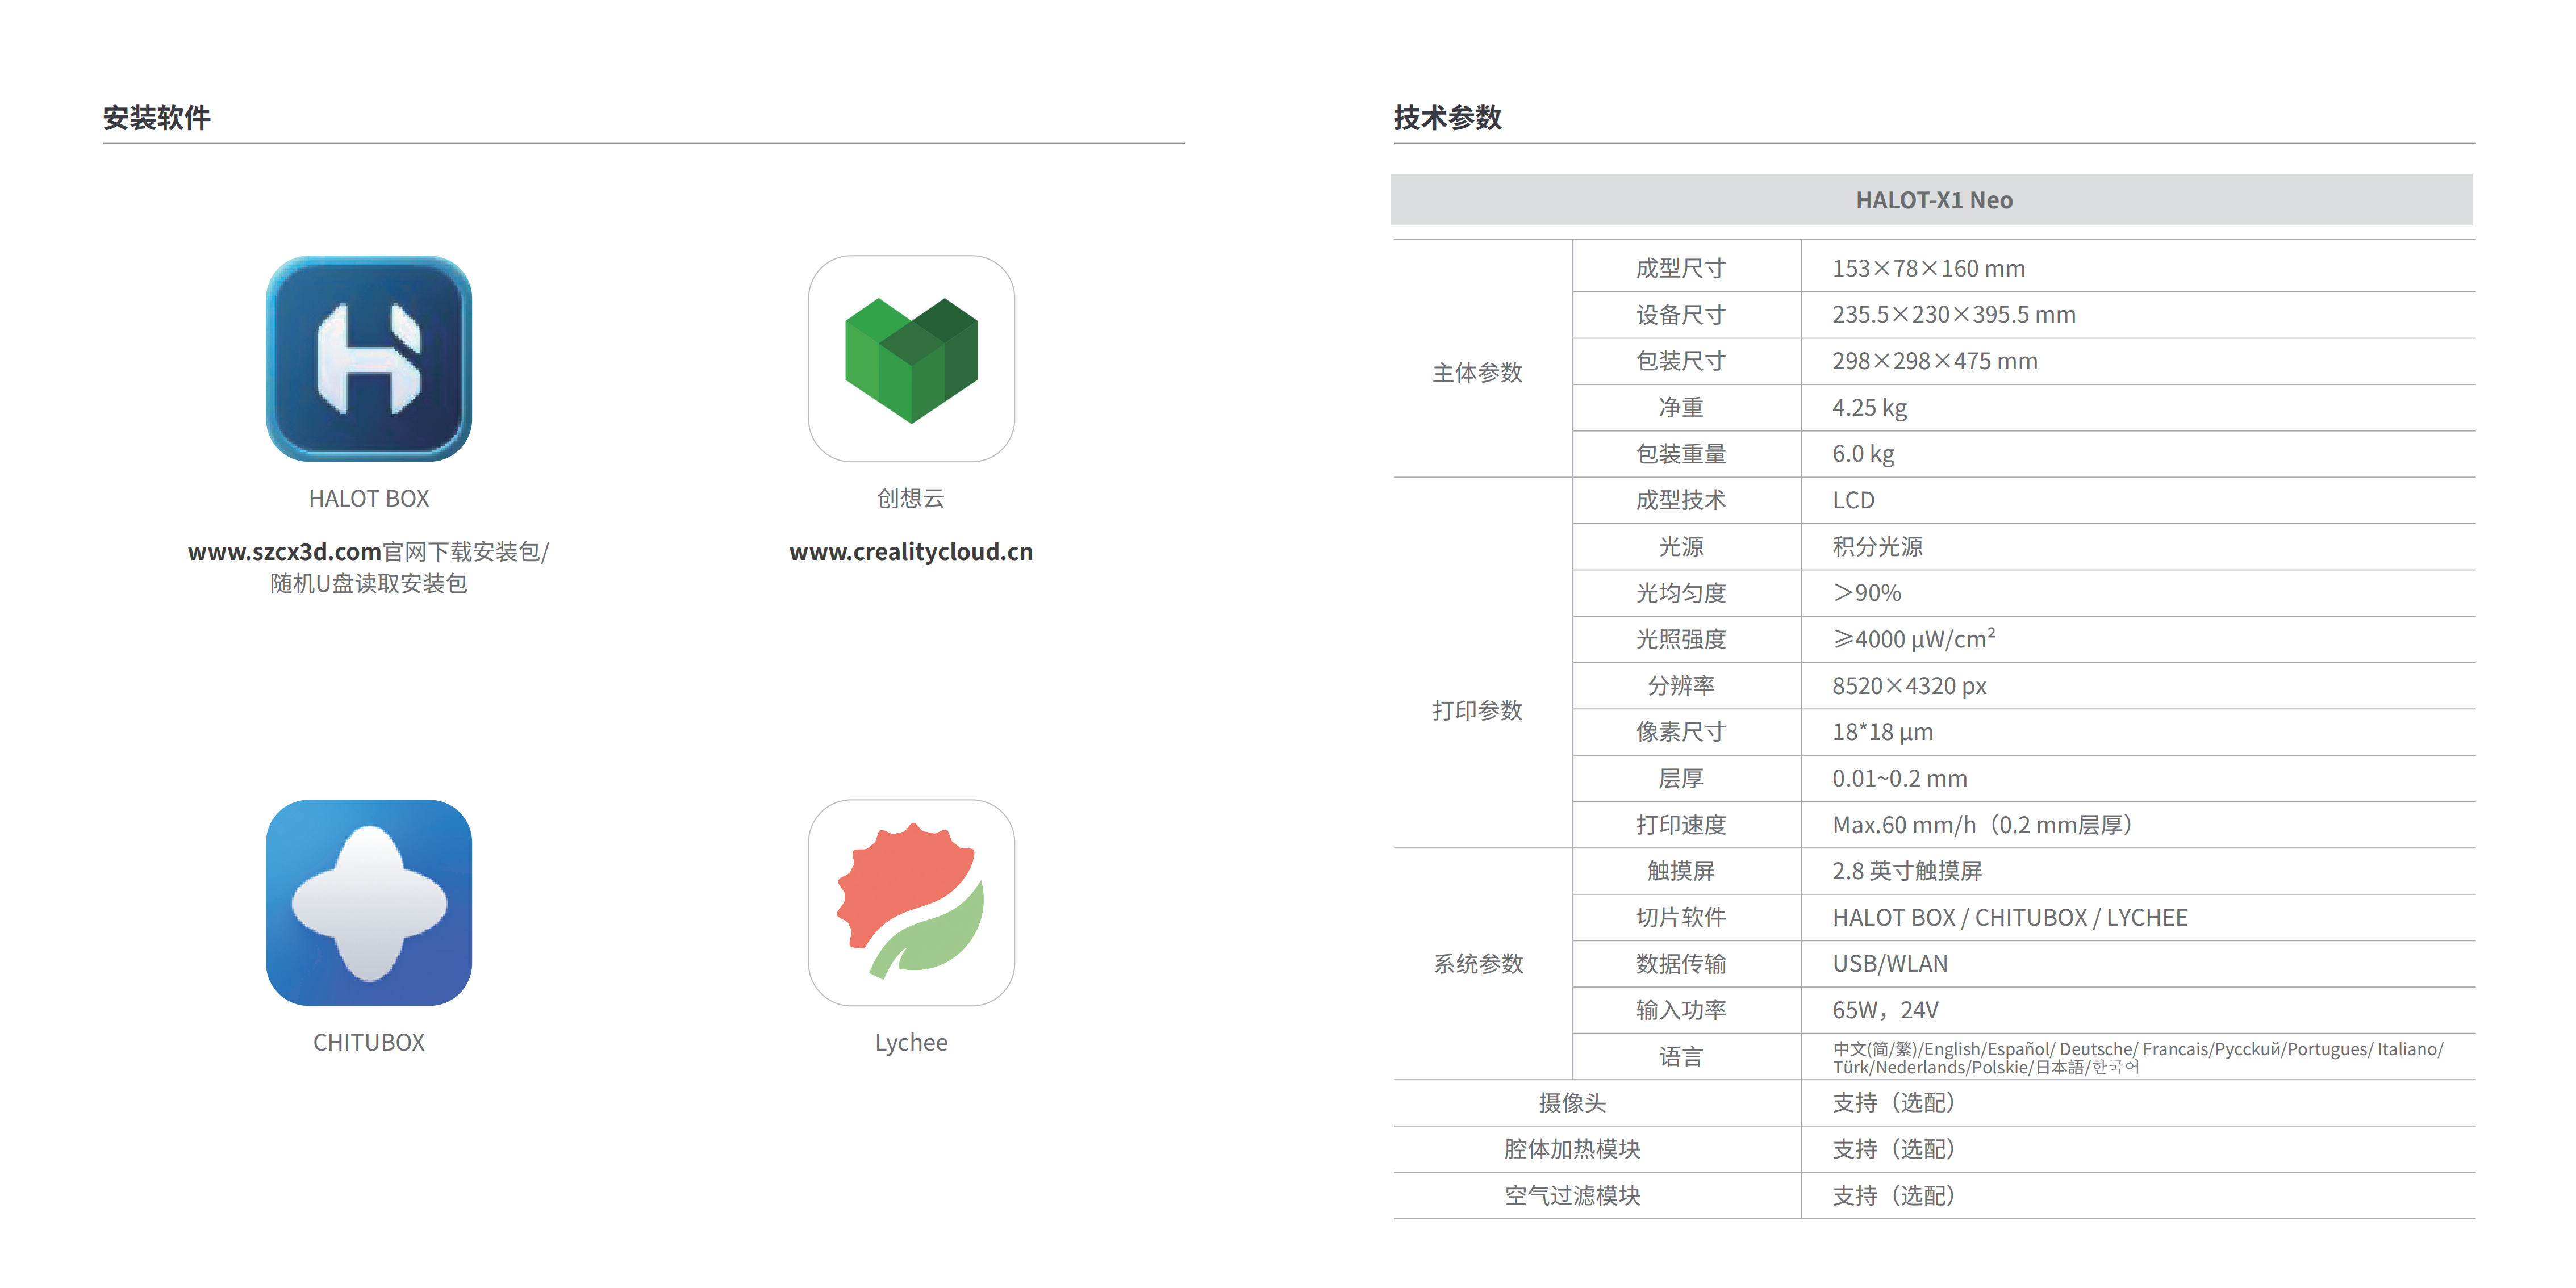Click the HALOT-X1 Neo table header
Image resolution: width=2576 pixels, height=1288 pixels.
[1931, 200]
